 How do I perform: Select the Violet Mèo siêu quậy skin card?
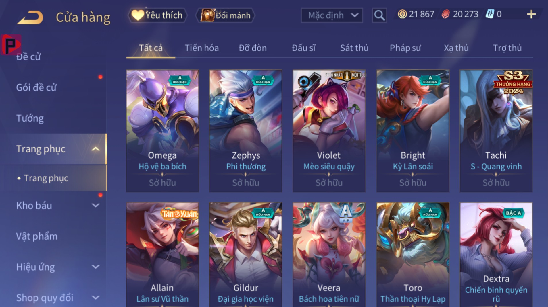pos(329,131)
